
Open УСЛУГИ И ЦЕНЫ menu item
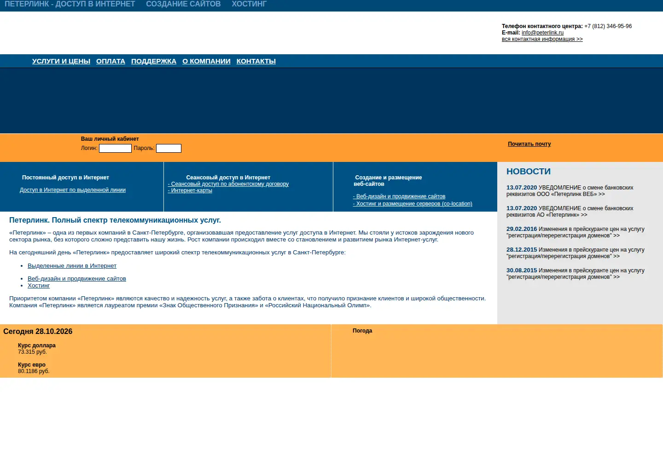coord(61,61)
